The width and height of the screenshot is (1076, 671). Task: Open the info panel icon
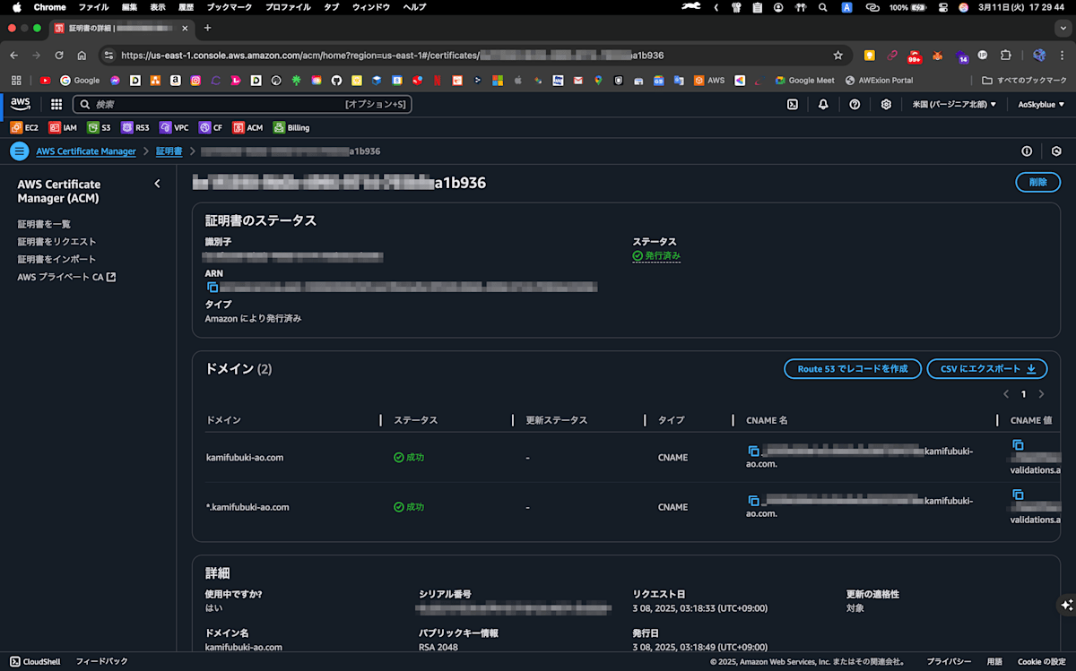pyautogui.click(x=1027, y=151)
